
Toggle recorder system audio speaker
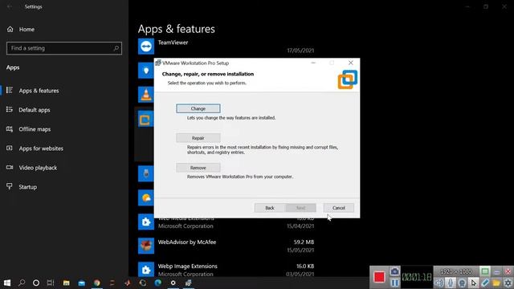coord(439,283)
